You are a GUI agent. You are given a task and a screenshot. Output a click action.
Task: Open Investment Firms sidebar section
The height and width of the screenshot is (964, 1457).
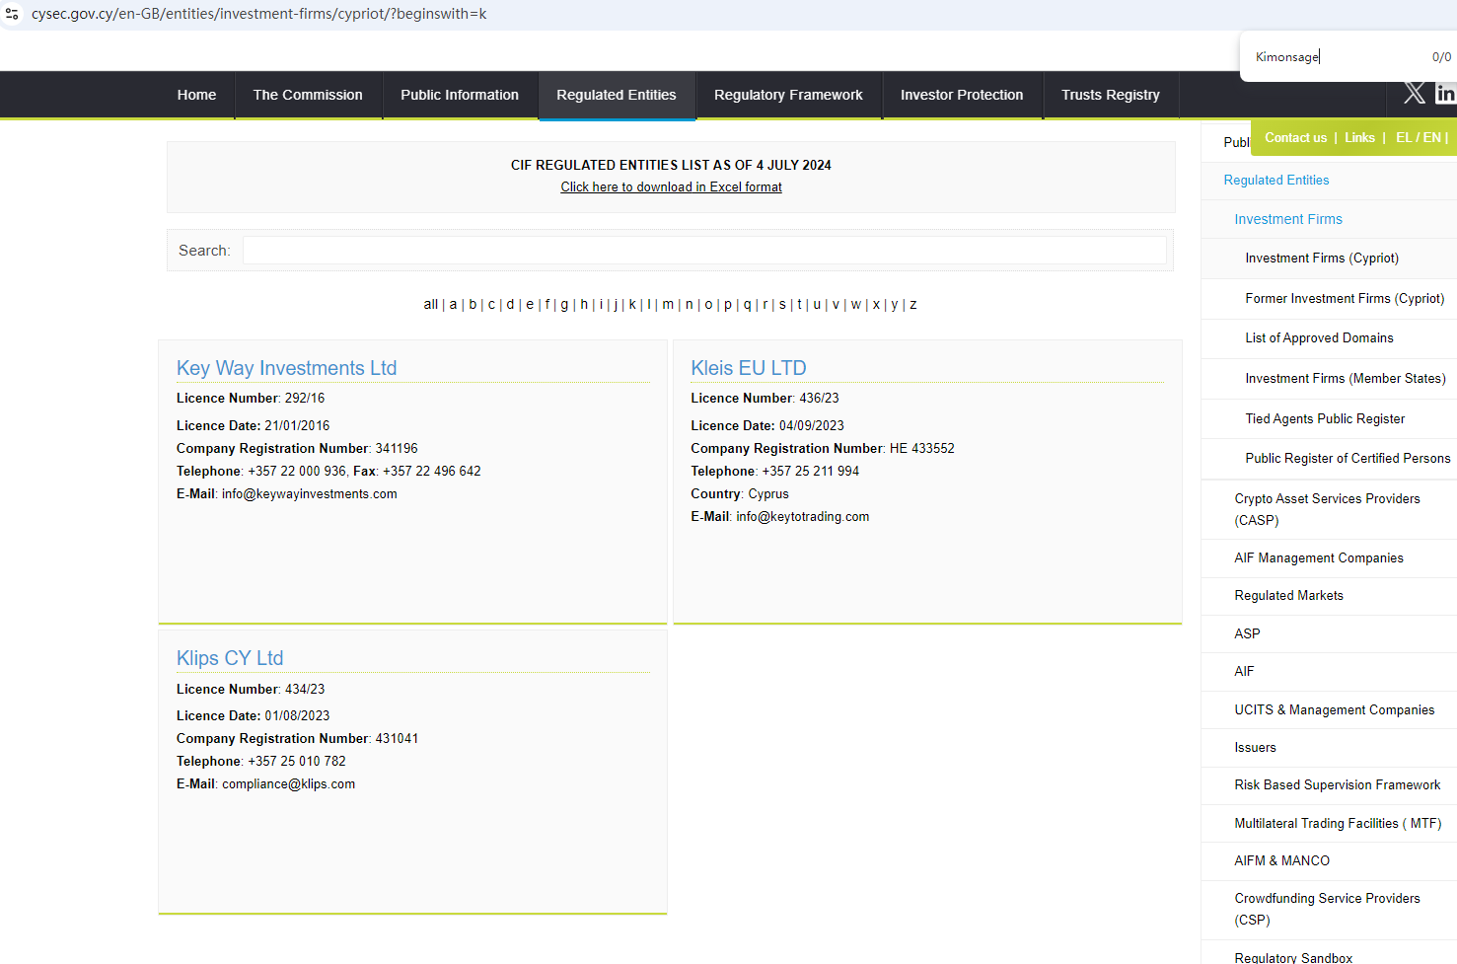(1288, 220)
